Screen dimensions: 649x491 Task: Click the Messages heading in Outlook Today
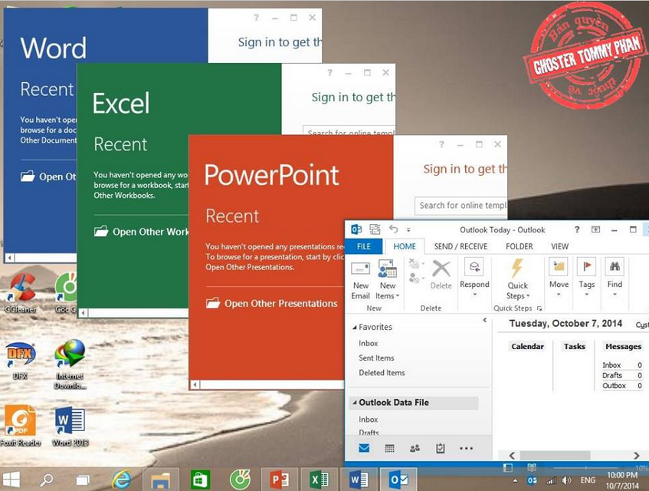624,347
